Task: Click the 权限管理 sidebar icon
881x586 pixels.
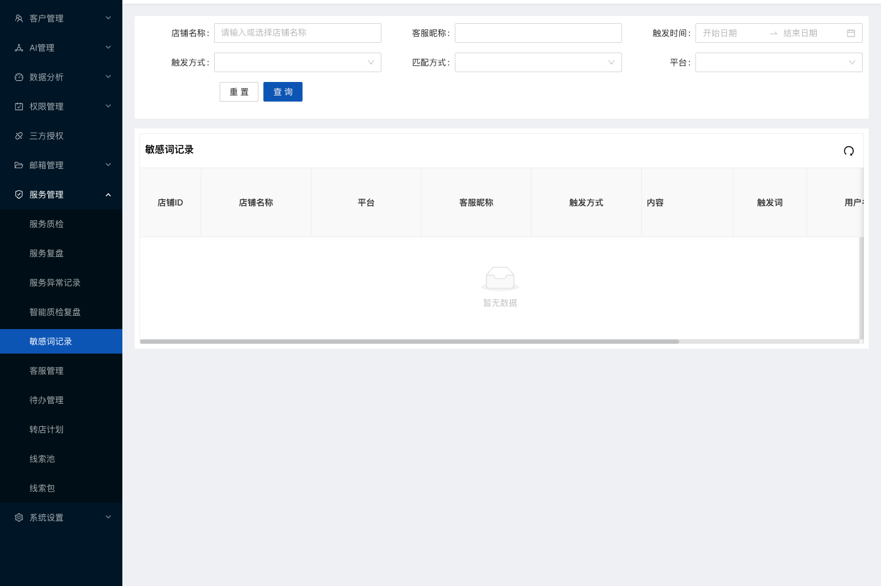Action: [x=19, y=106]
